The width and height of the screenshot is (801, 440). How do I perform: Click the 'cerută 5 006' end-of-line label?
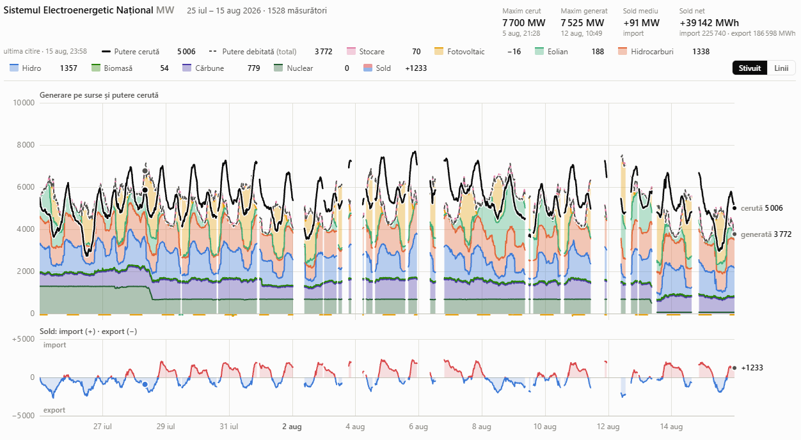tap(762, 208)
